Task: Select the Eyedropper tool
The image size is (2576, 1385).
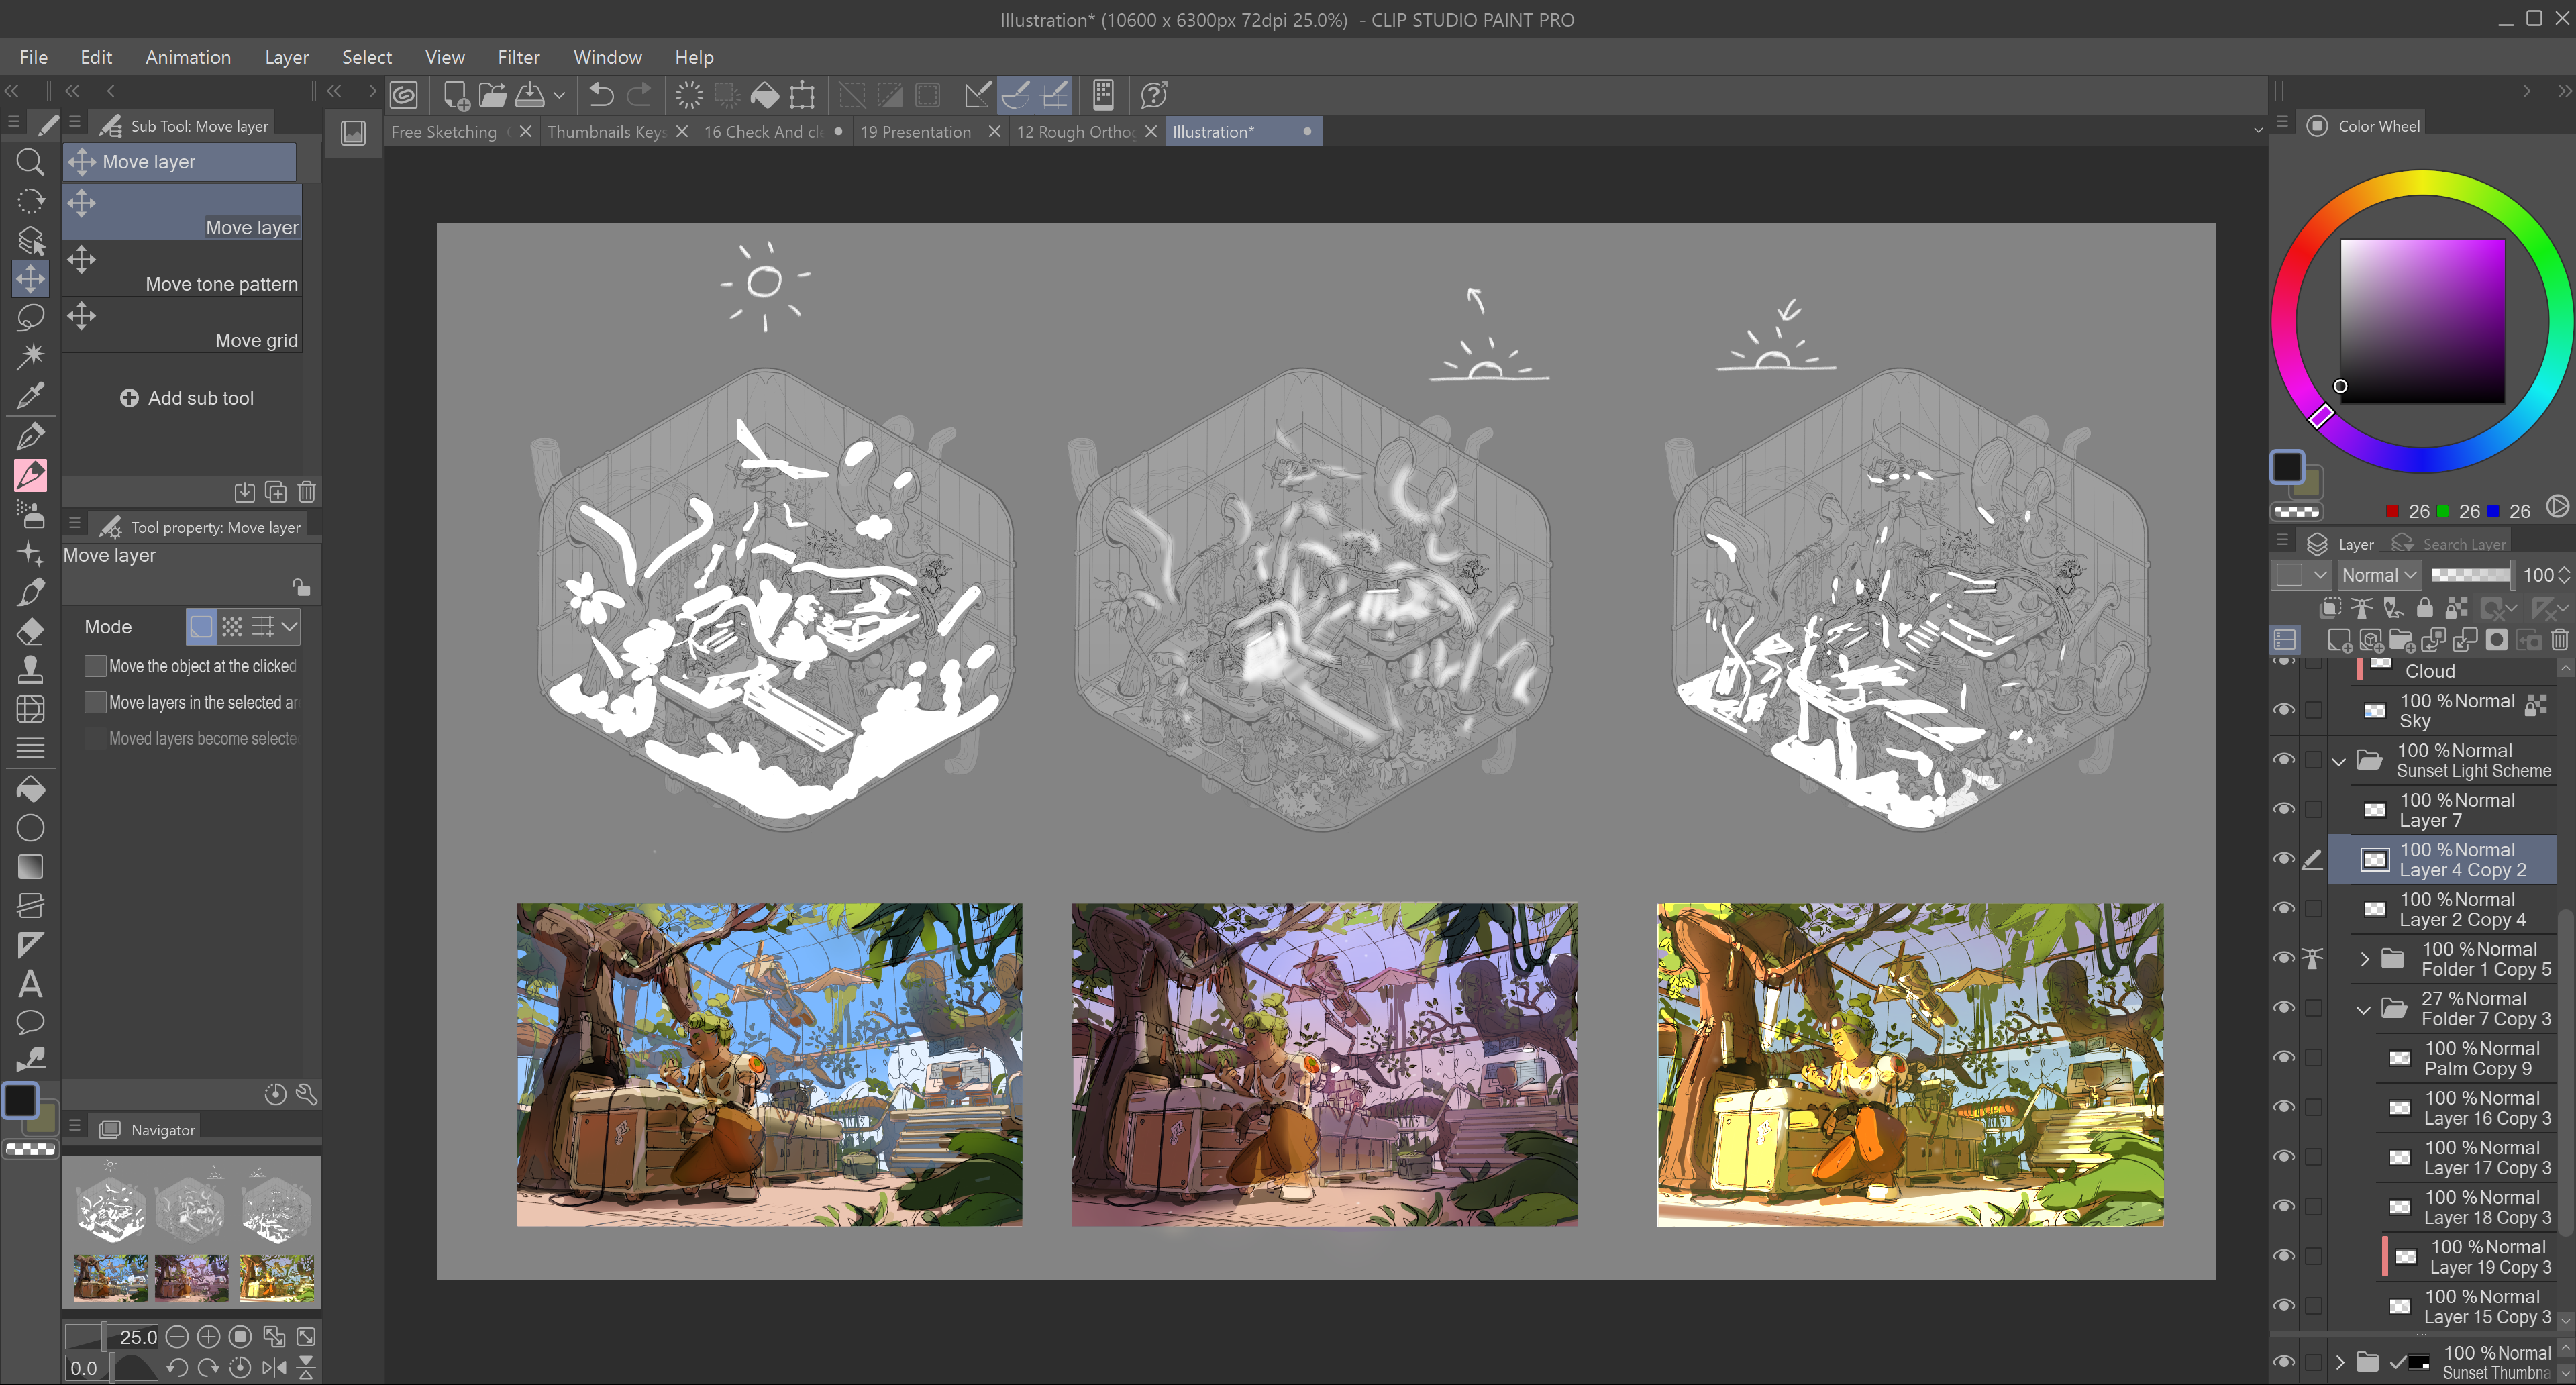Action: click(30, 396)
